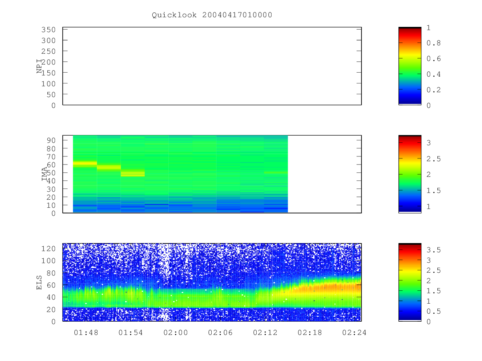
Task: Click the 02:18 time axis label
Action: click(310, 333)
